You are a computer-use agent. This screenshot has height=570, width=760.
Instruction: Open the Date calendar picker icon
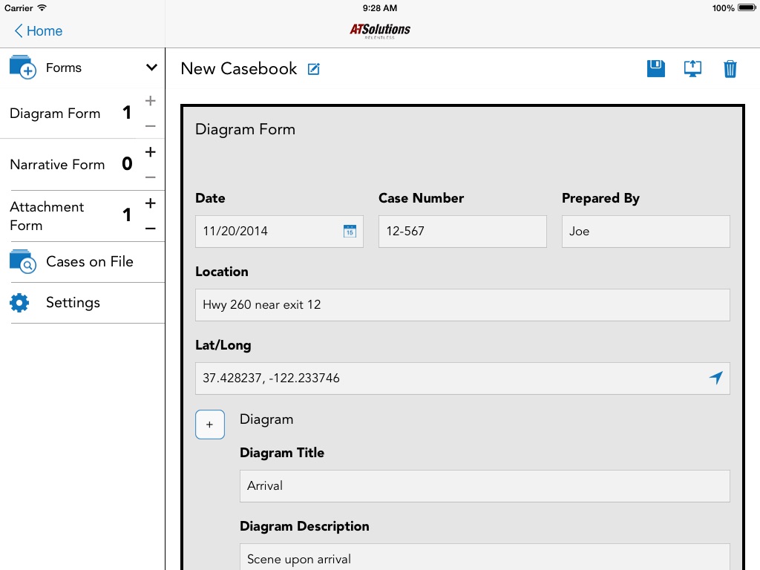(350, 232)
